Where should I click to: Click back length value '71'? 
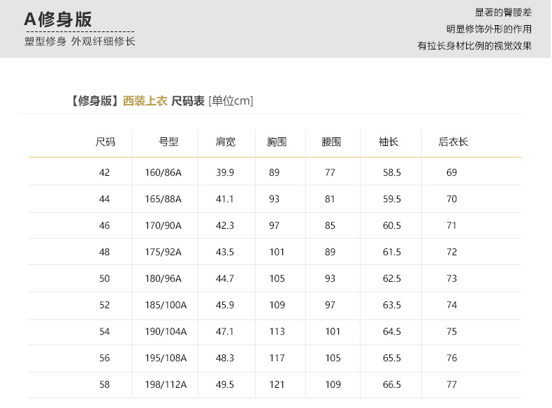coord(451,225)
